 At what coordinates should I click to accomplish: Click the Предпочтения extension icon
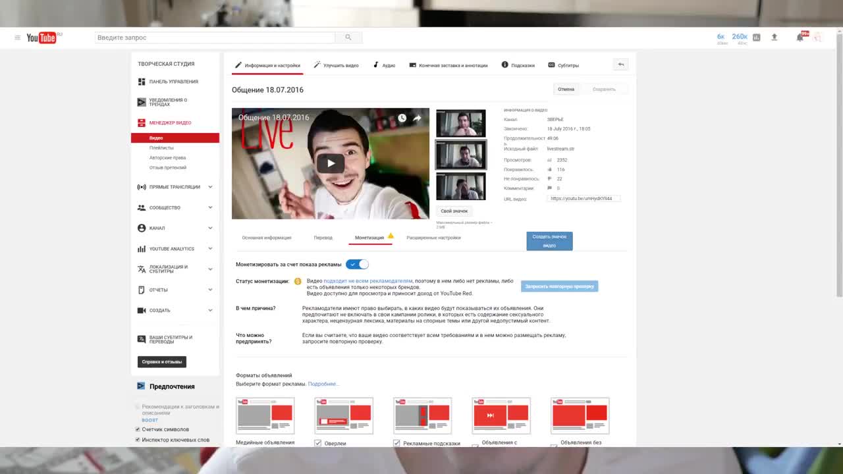(141, 386)
